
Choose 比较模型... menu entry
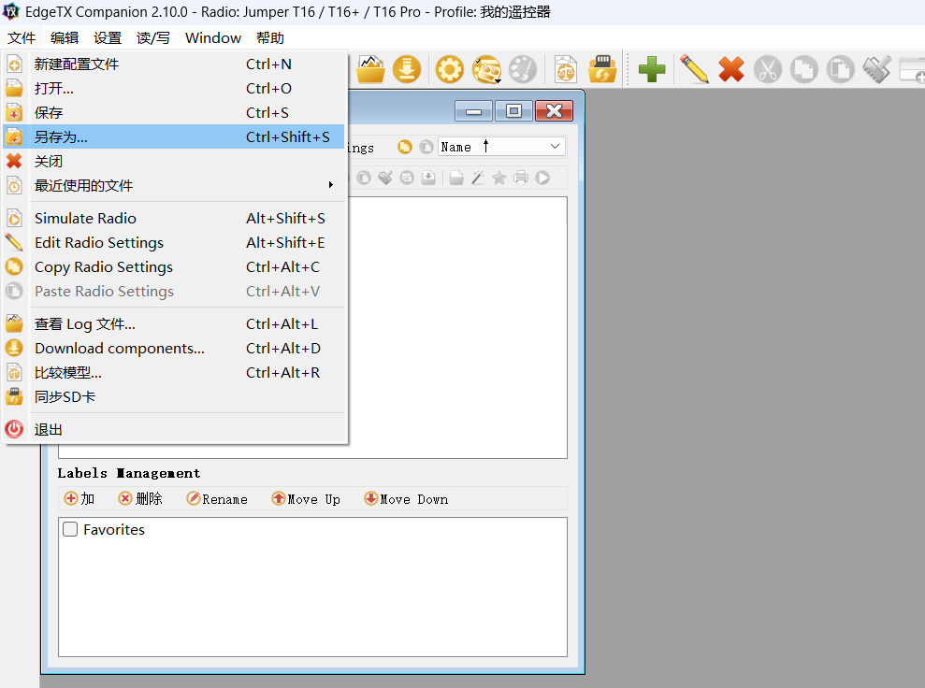[x=174, y=373]
